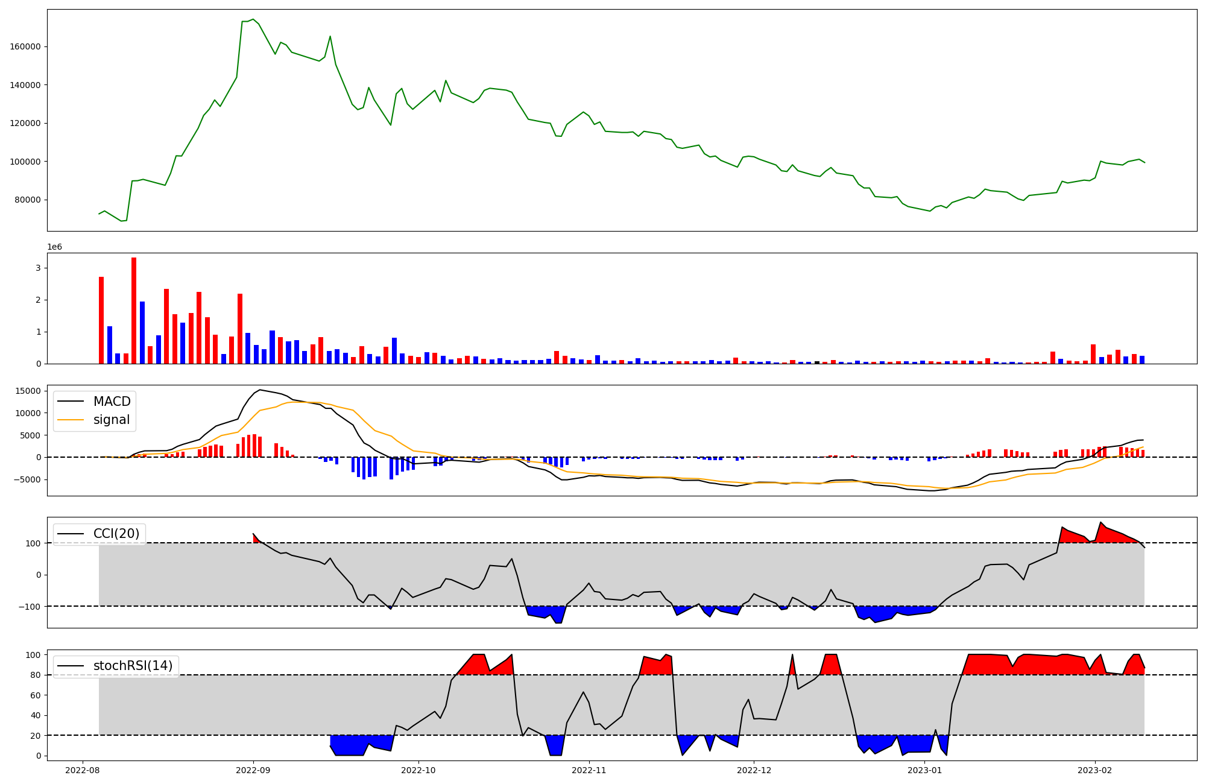Click the 160000 price axis label

pos(25,46)
